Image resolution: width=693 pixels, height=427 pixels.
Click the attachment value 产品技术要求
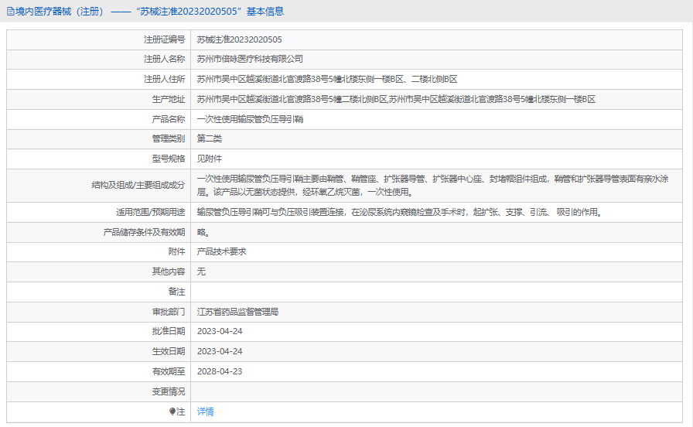click(221, 251)
